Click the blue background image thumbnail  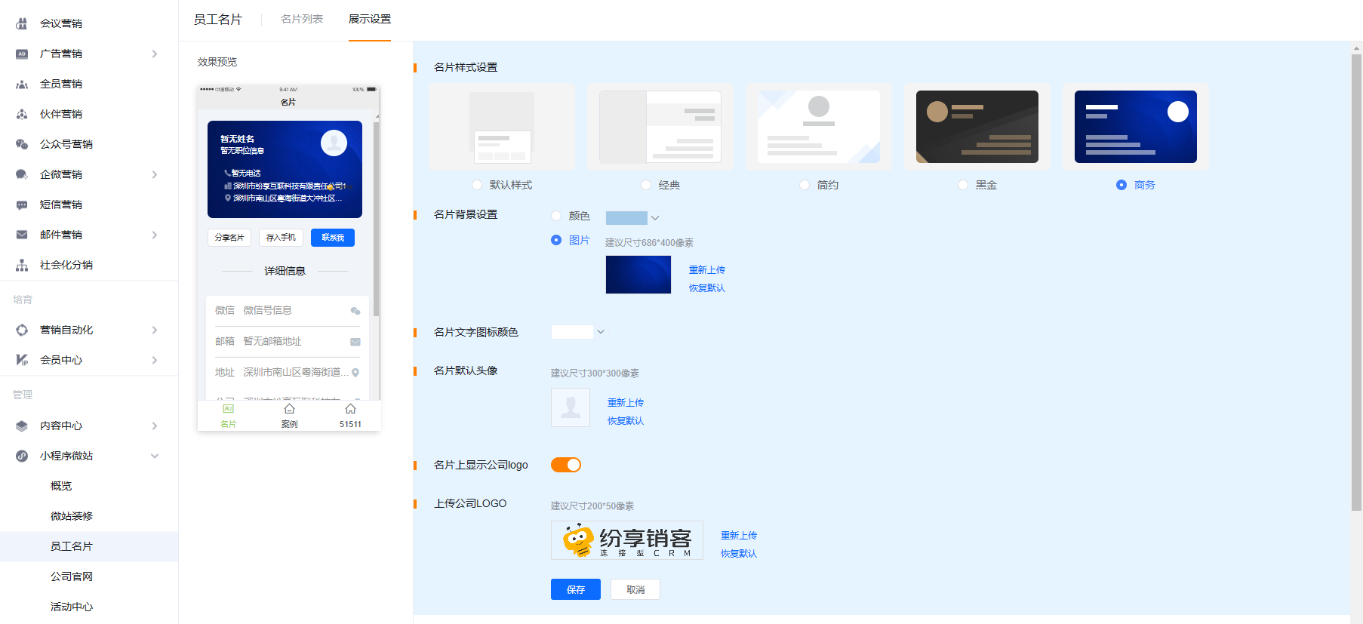coord(638,275)
